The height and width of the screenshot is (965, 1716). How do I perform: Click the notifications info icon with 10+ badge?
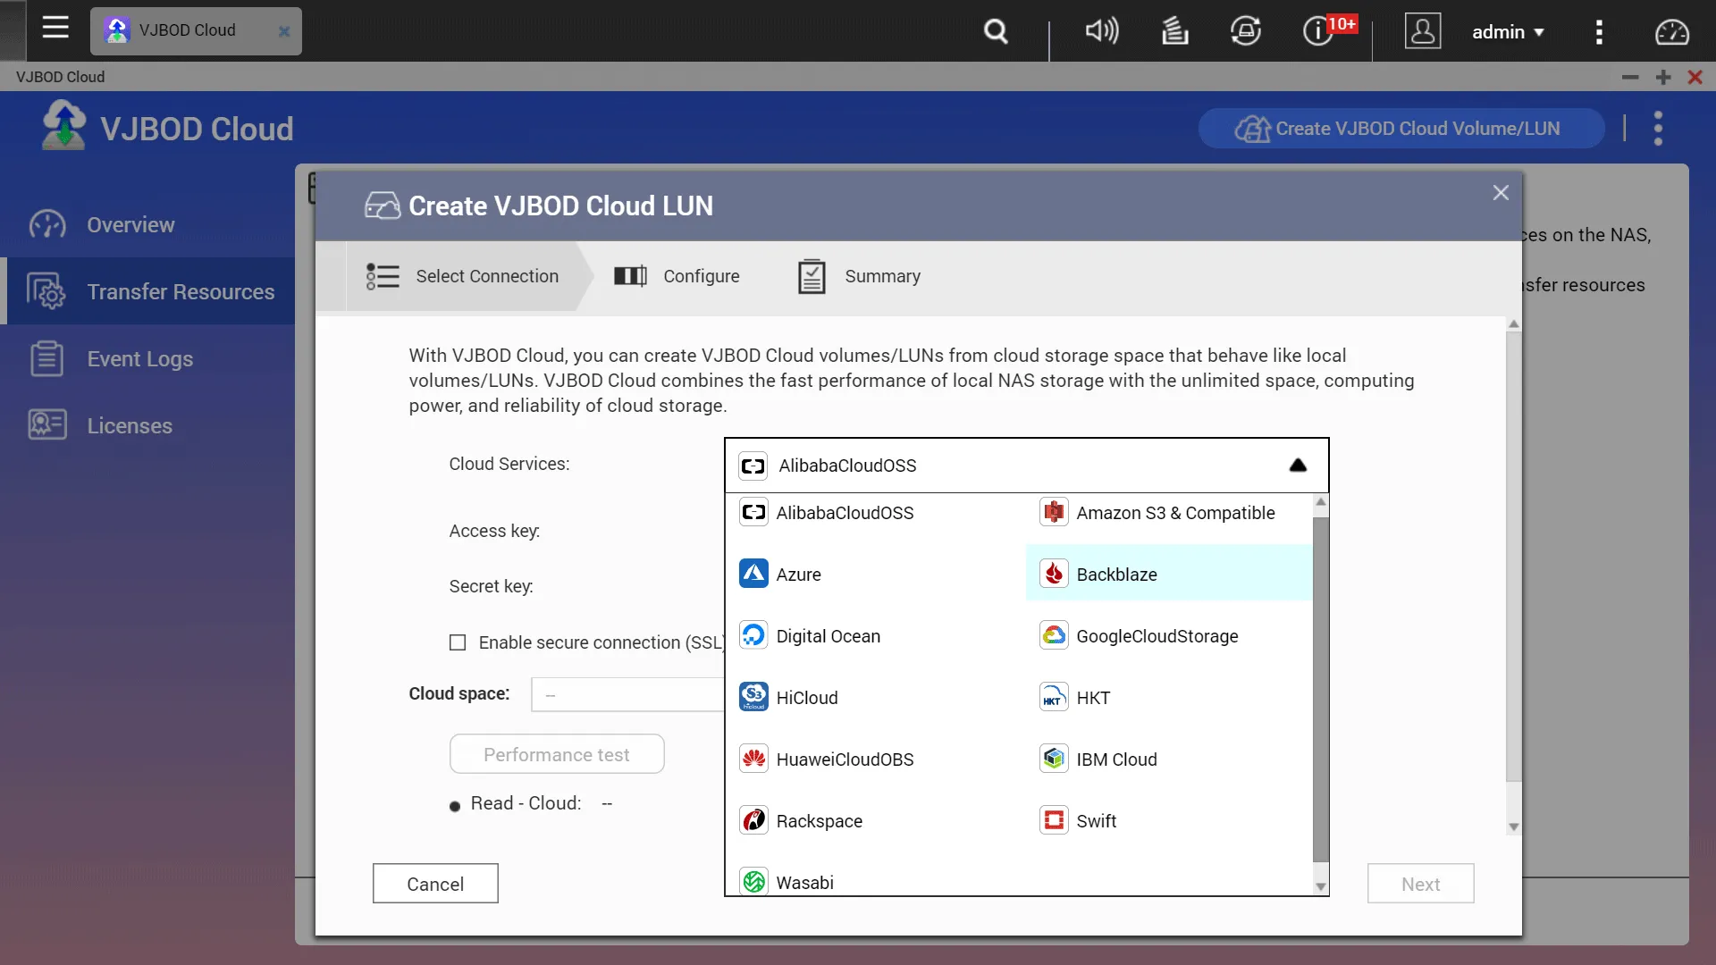coord(1317,31)
